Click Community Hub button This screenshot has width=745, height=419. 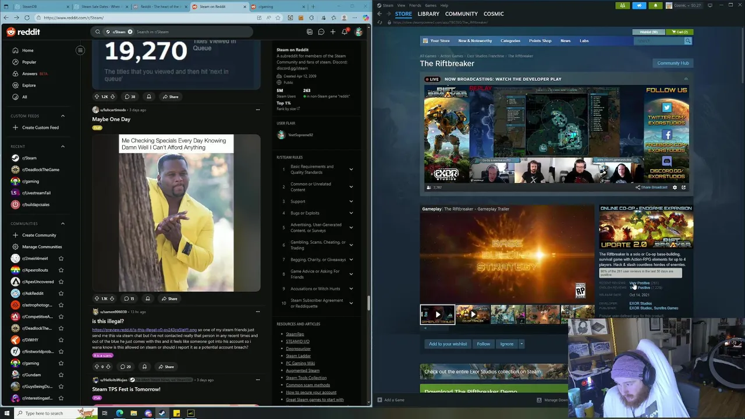pos(673,63)
